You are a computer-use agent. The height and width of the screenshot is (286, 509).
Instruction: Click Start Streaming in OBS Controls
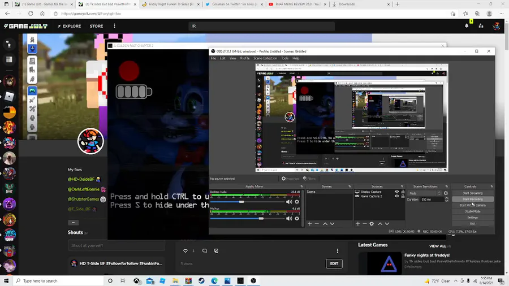click(472, 193)
